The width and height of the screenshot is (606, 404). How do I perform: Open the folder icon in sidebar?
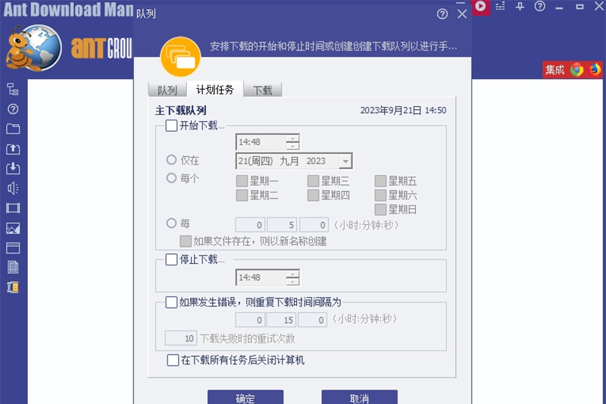click(13, 129)
